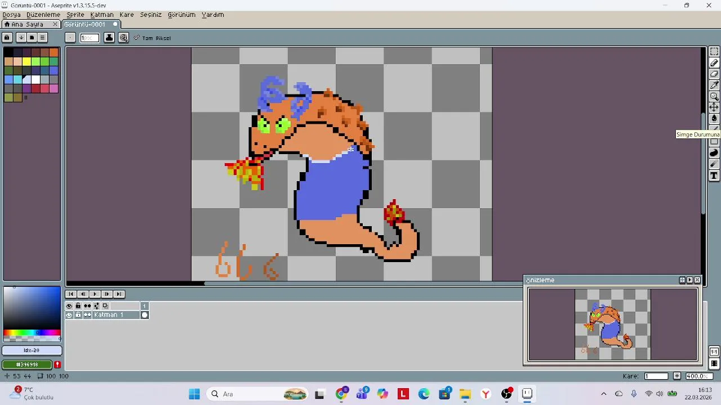721x405 pixels.
Task: Open the Katman menu
Action: (x=102, y=15)
